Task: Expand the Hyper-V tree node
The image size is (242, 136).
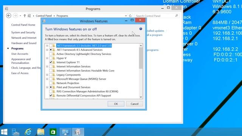Action: pyautogui.click(x=47, y=58)
